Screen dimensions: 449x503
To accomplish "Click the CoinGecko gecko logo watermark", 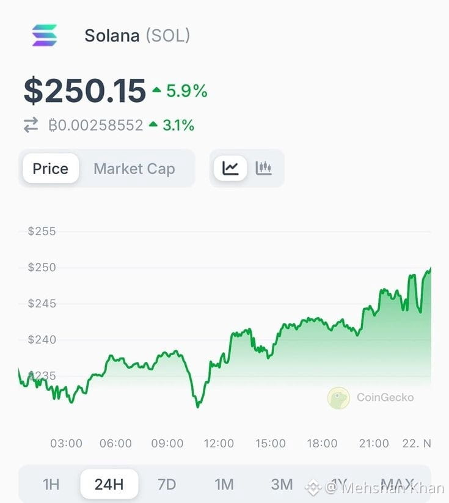I will coord(338,398).
